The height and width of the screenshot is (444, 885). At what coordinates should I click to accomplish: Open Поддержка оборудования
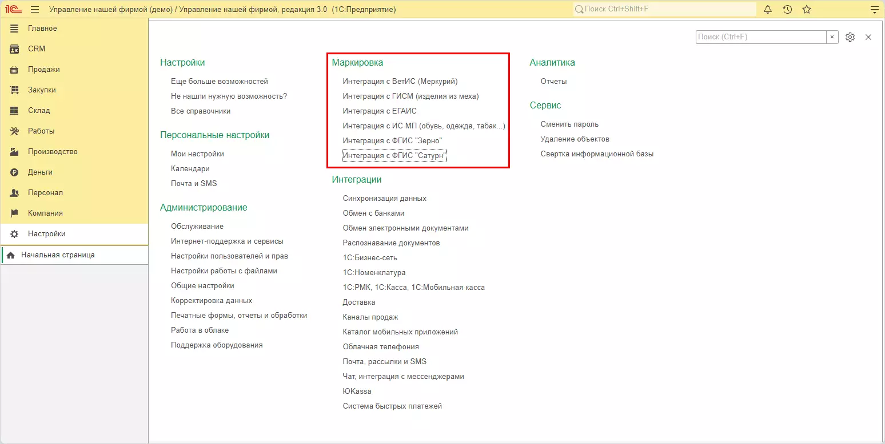(217, 345)
